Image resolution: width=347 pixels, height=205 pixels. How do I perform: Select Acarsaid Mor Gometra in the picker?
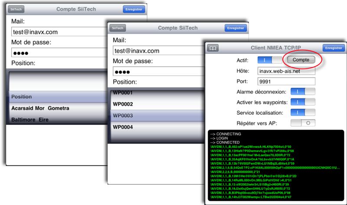click(58, 108)
